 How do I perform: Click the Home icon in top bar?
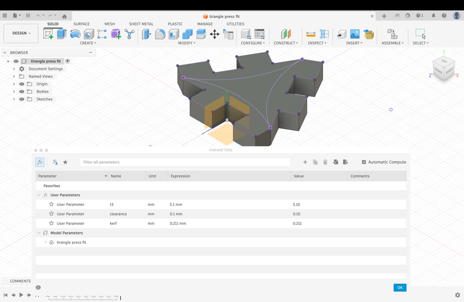pos(64,16)
